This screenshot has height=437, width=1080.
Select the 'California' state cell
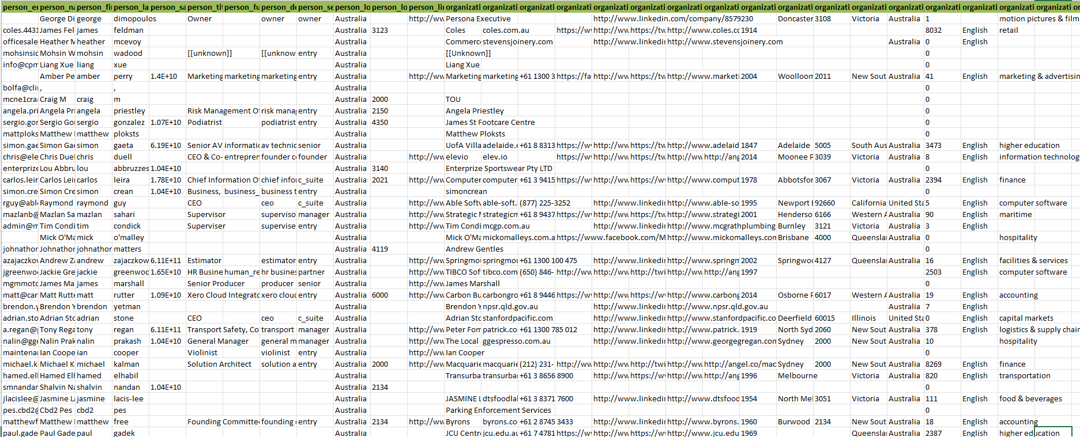[868, 203]
